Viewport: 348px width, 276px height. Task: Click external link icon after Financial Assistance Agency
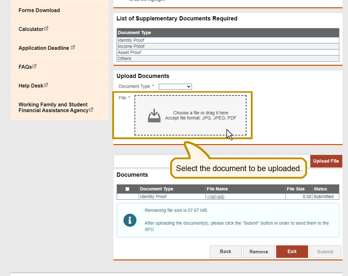[x=91, y=110]
